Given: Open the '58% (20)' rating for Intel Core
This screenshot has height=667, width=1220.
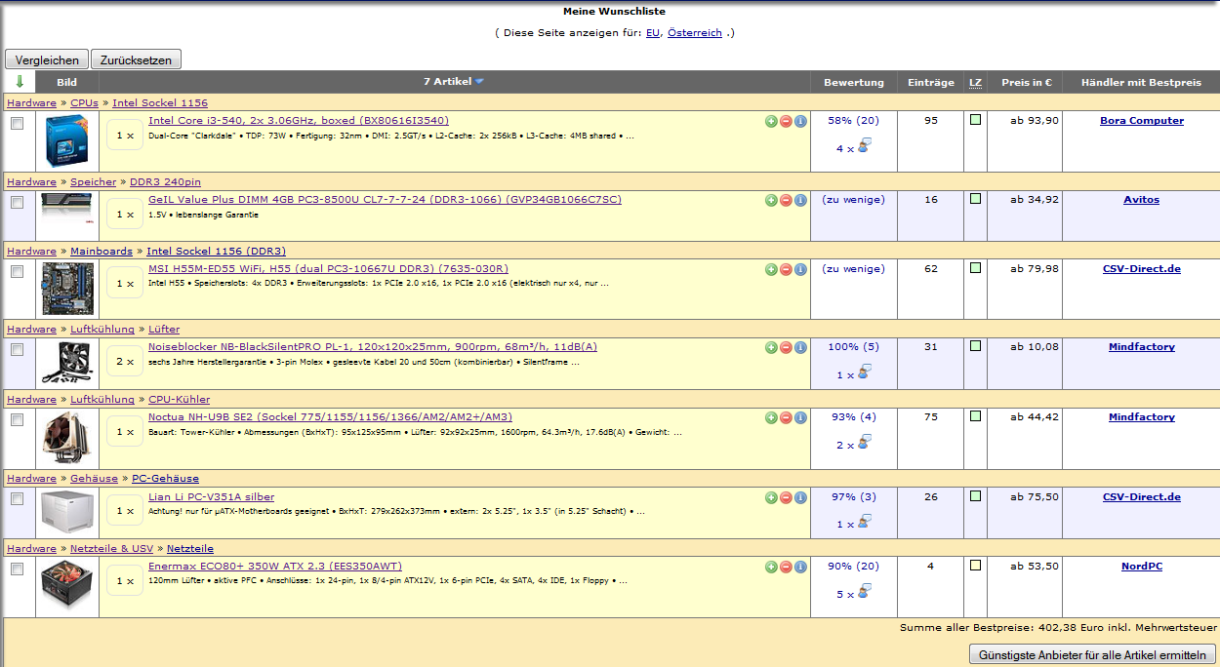Looking at the screenshot, I should click(853, 121).
